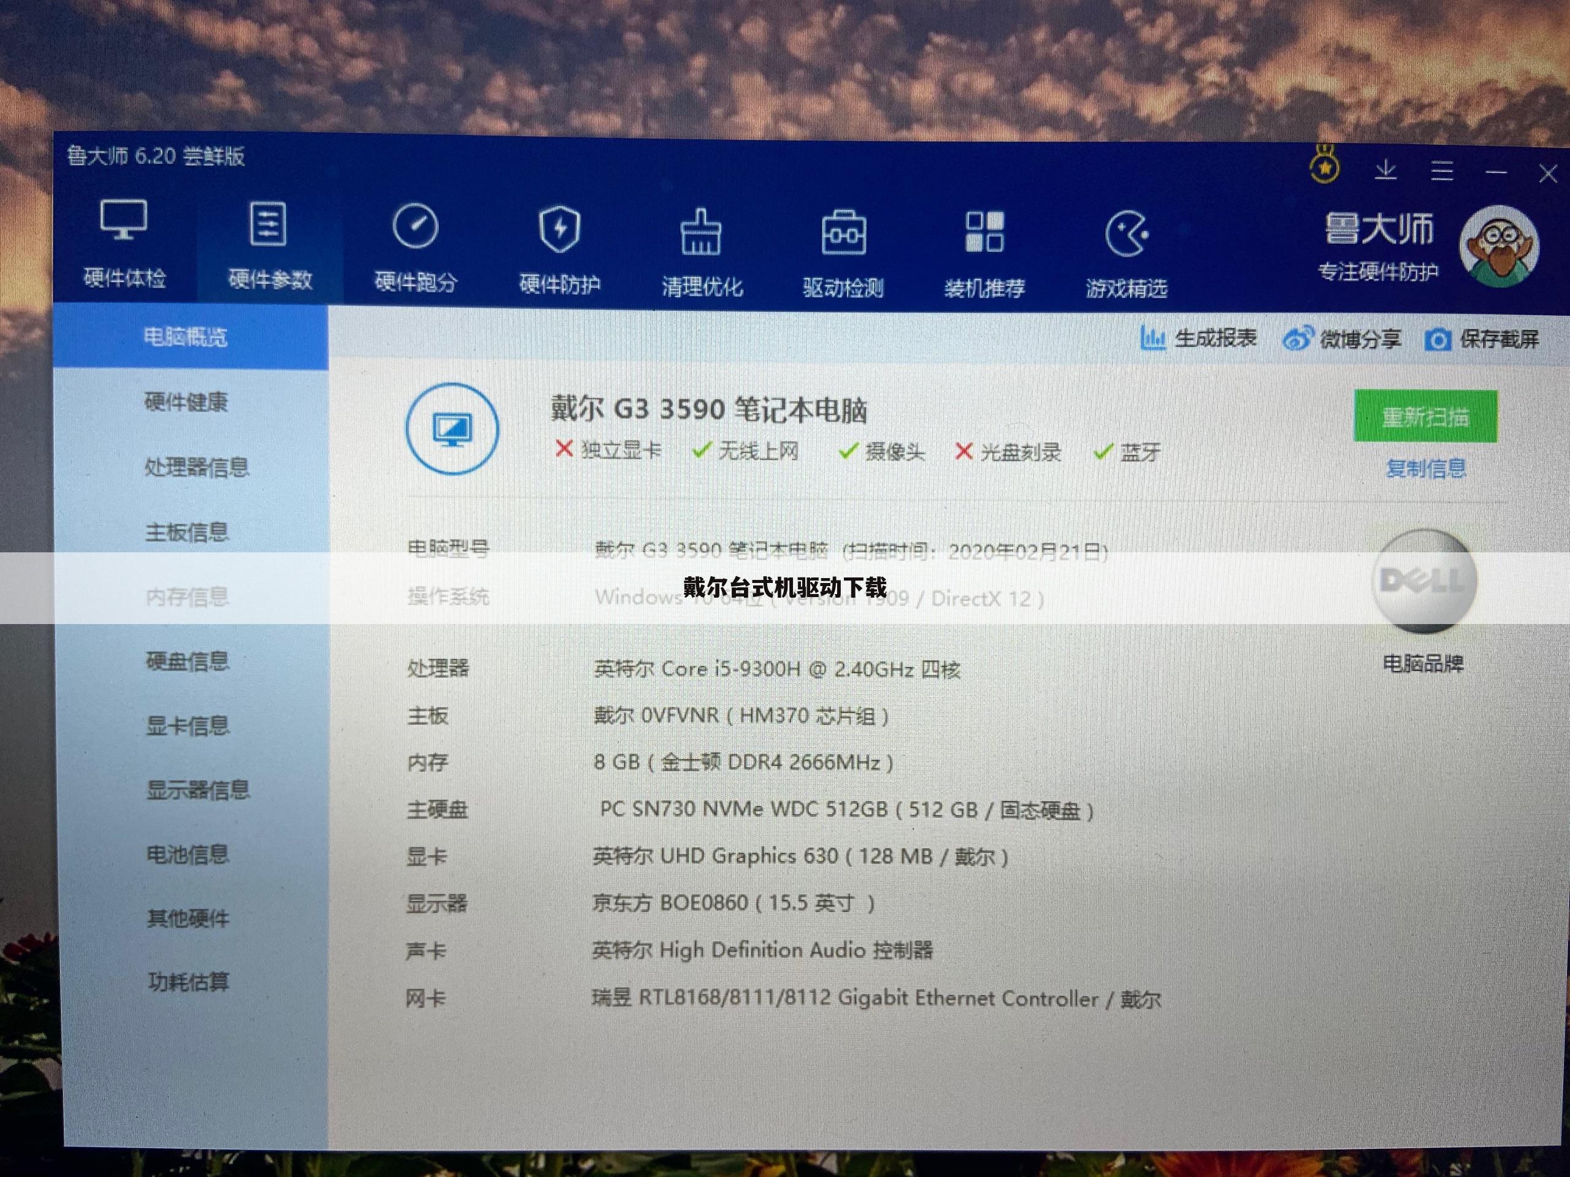Select 显卡信息 sidebar tab
The height and width of the screenshot is (1177, 1570).
tap(188, 725)
